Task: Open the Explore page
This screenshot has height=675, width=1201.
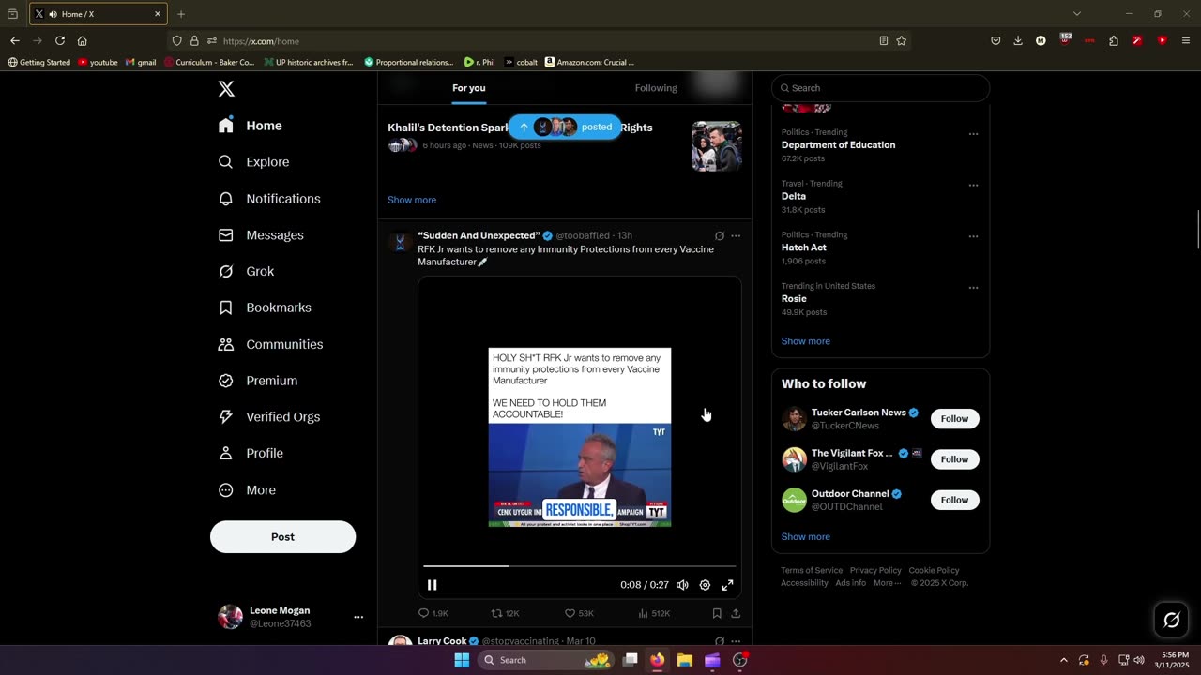Action: [254, 162]
